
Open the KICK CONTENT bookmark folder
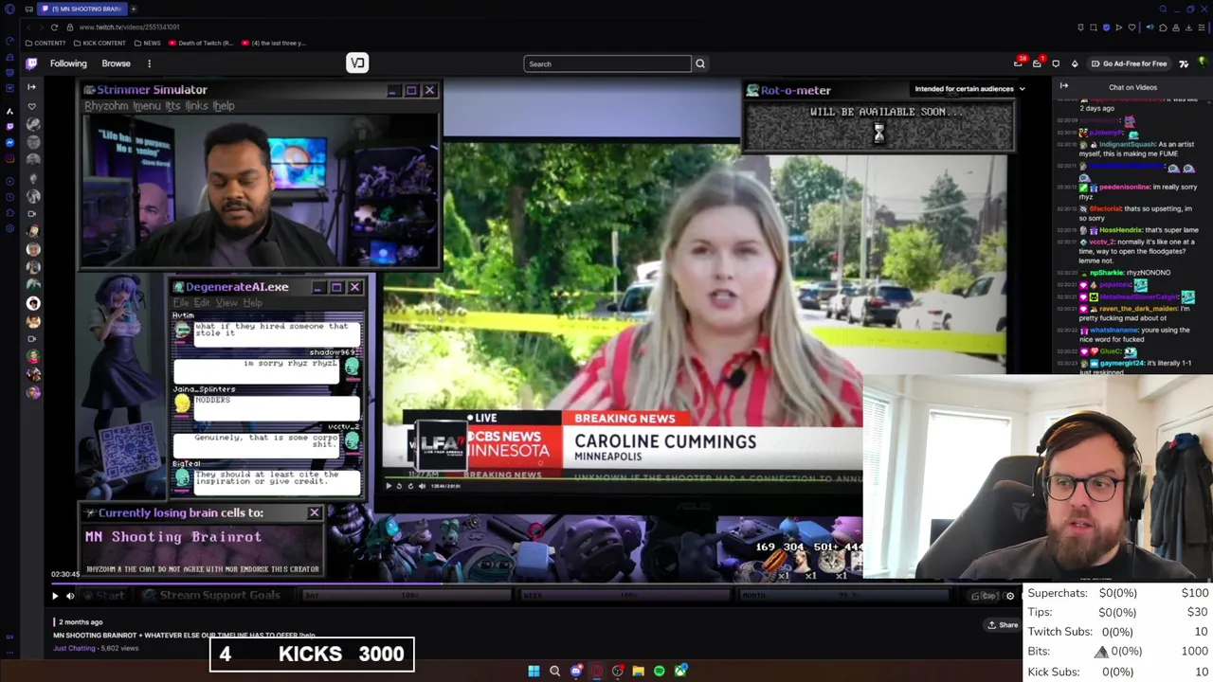[x=99, y=43]
